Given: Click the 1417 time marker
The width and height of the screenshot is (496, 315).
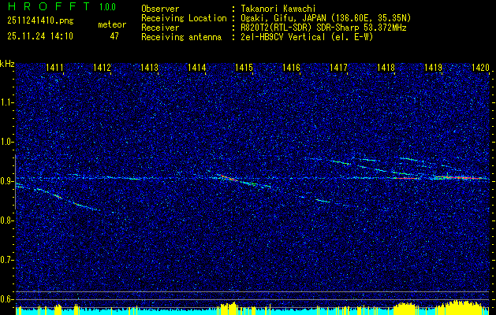Looking at the screenshot, I should coord(338,67).
